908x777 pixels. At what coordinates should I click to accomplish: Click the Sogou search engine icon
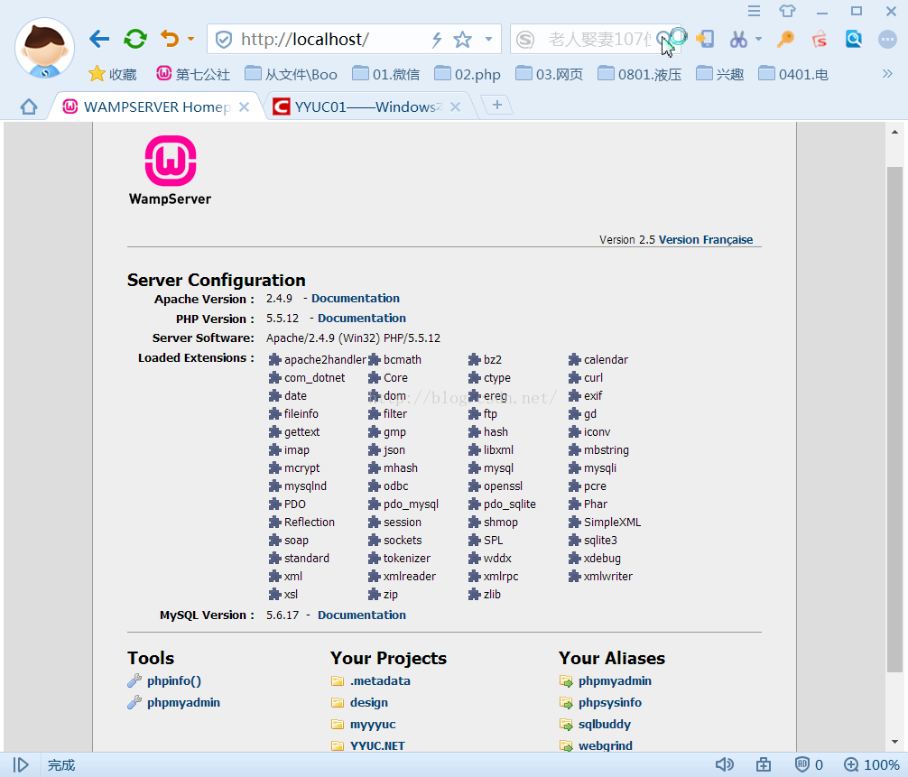tap(525, 40)
